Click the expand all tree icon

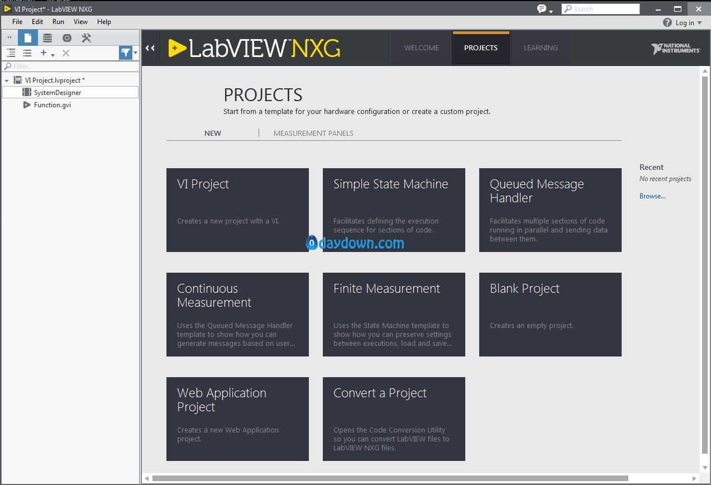tap(11, 53)
